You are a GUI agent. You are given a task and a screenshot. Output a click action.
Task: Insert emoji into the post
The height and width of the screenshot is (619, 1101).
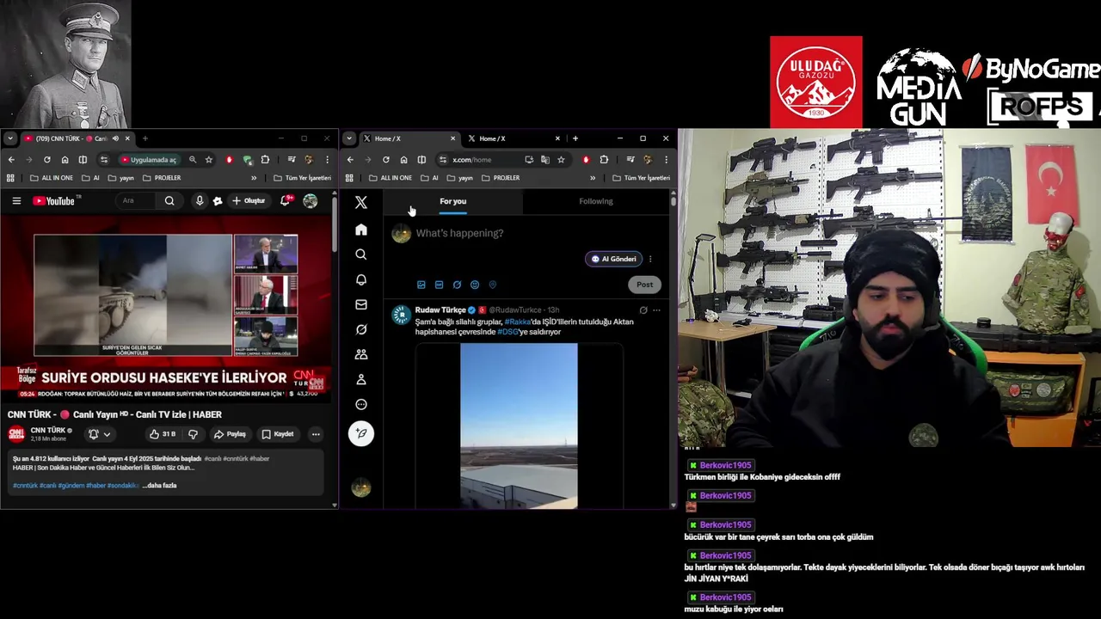(475, 285)
